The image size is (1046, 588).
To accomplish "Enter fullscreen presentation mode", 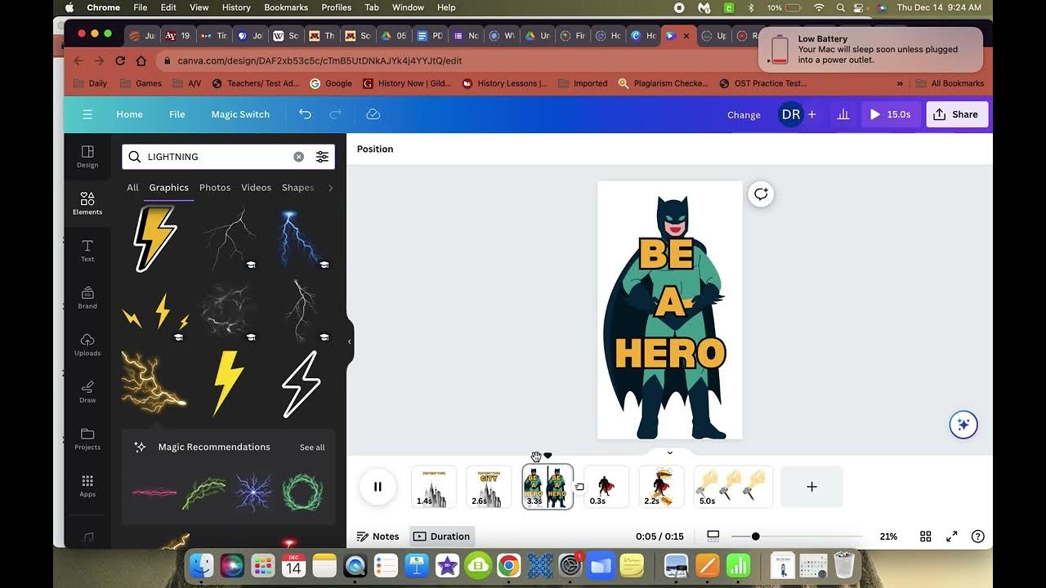I will (x=952, y=537).
